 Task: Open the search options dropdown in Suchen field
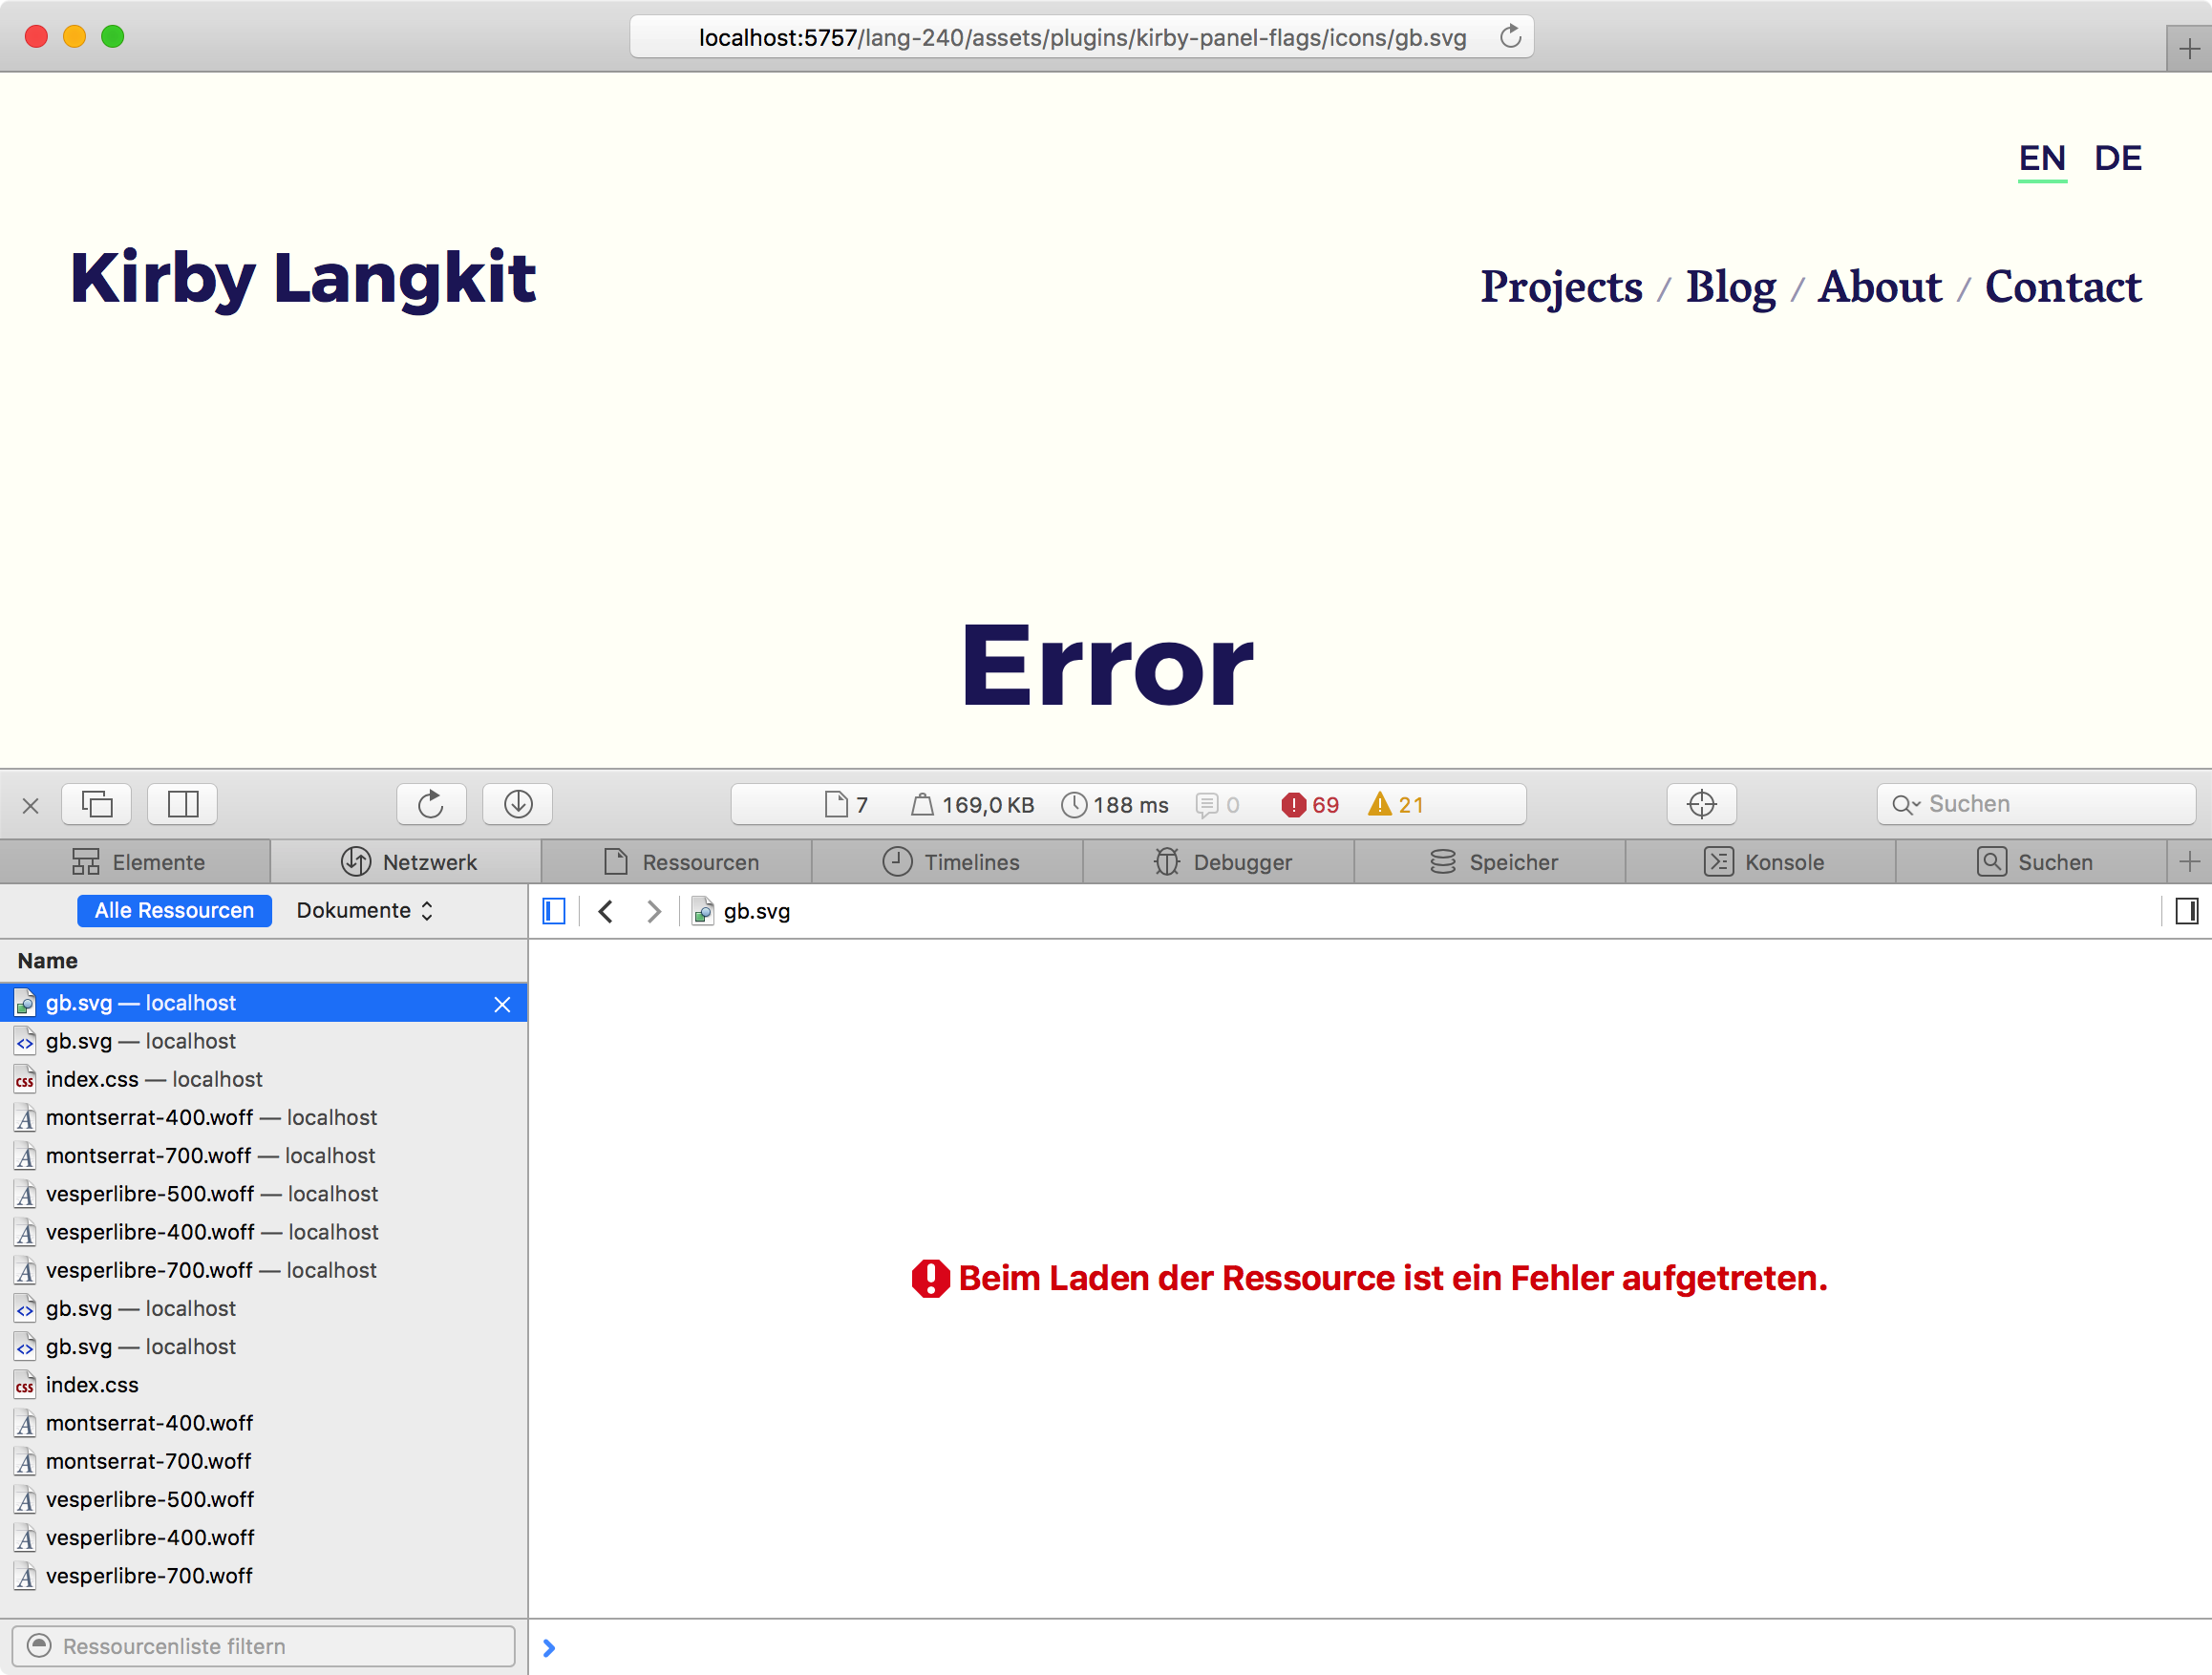1906,805
